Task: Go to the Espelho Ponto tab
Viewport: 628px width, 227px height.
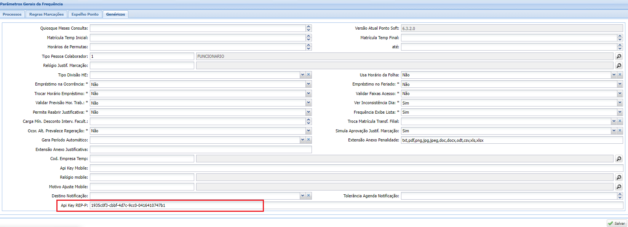Action: pos(85,14)
